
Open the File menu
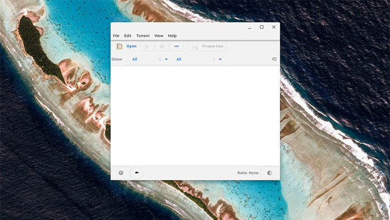pyautogui.click(x=116, y=36)
